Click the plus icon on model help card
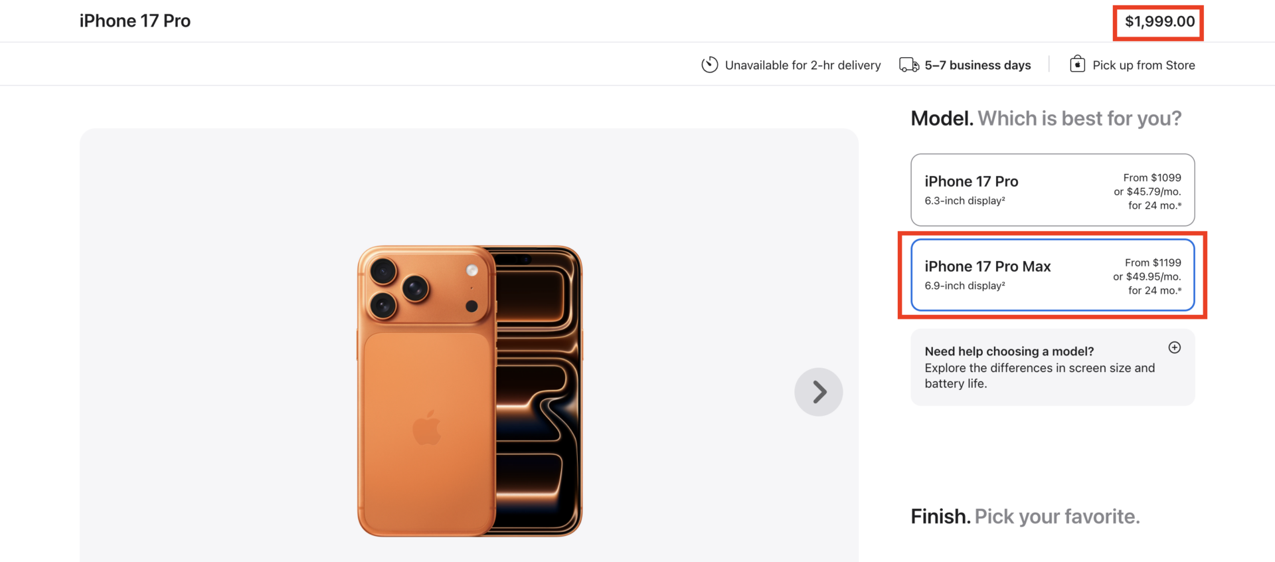Viewport: 1275px width, 562px height. (x=1174, y=347)
